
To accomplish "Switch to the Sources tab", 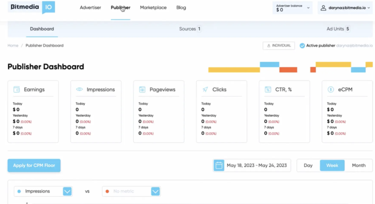I will (x=190, y=29).
